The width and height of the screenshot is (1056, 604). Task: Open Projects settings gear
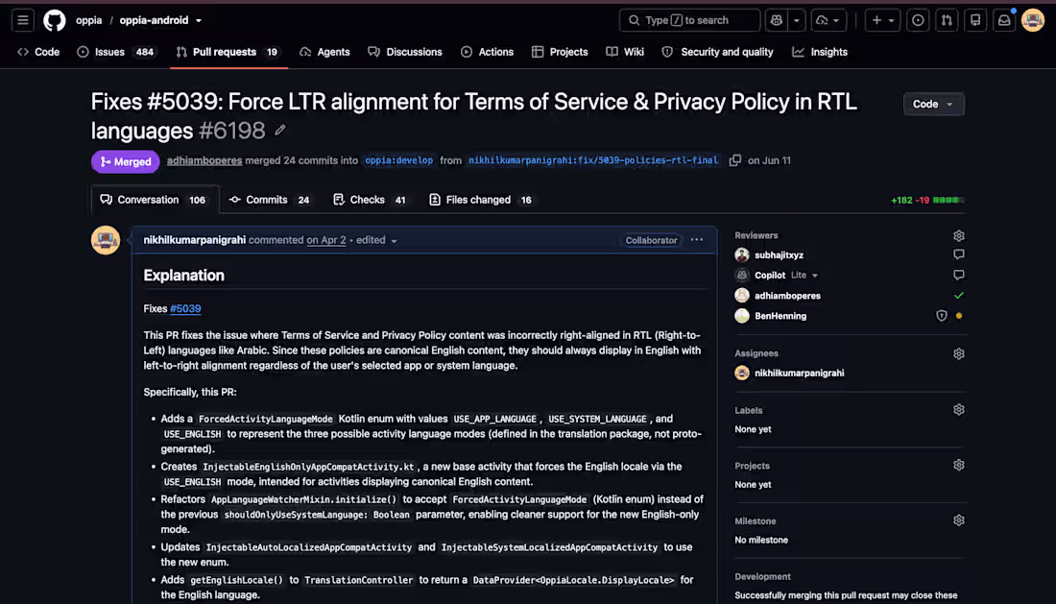959,466
